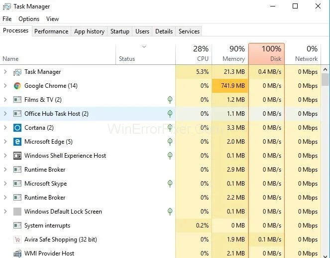This screenshot has width=330, height=258.
Task: Expand the Films & TV process group
Action: (x=5, y=100)
